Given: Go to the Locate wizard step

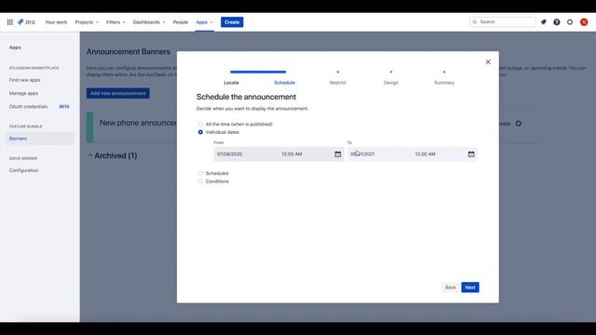Looking at the screenshot, I should point(231,83).
